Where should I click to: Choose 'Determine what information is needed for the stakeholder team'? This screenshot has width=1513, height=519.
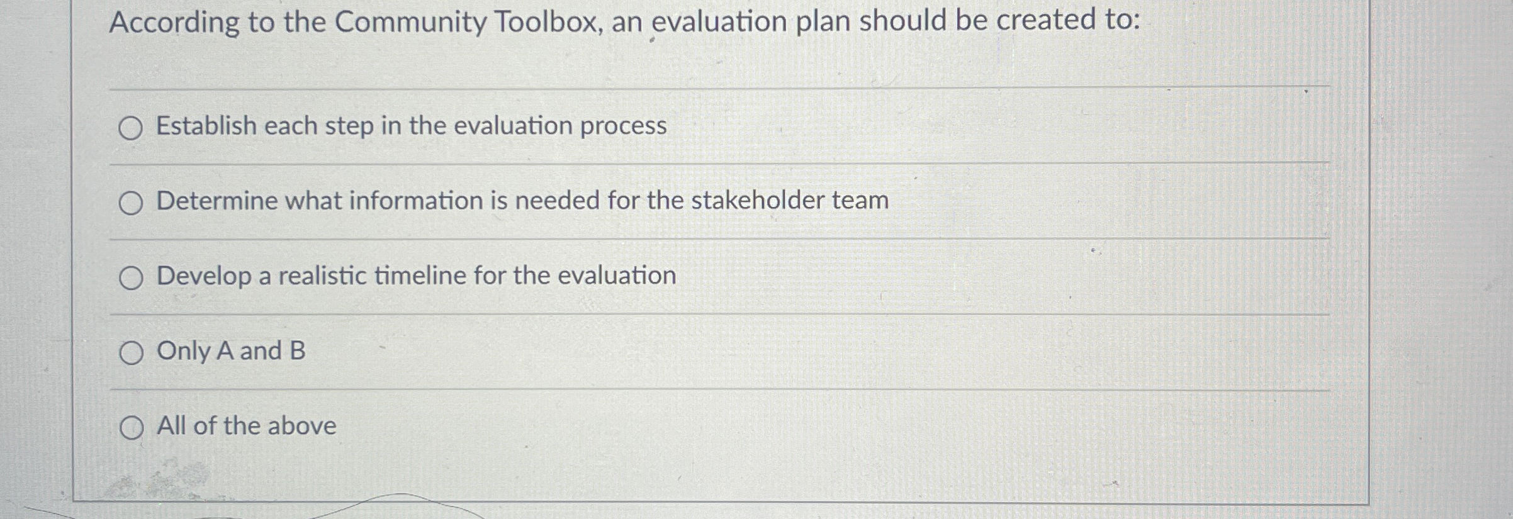pos(131,203)
